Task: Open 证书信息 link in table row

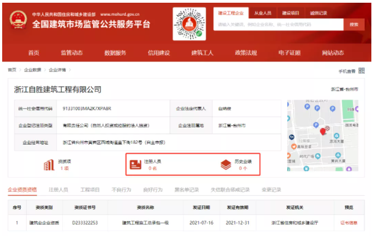Action: point(349,223)
